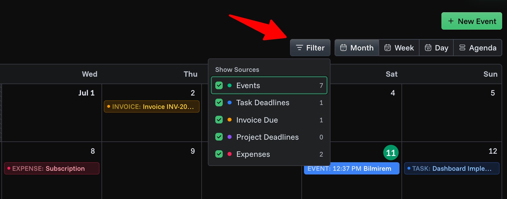Uncheck the Events source checkbox
This screenshot has height=199, width=507.
point(219,85)
